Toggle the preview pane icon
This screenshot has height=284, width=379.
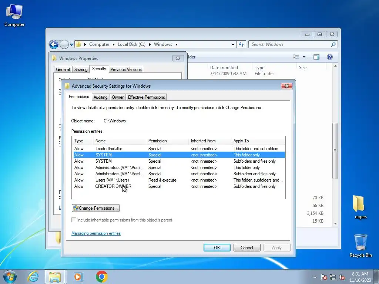click(316, 57)
